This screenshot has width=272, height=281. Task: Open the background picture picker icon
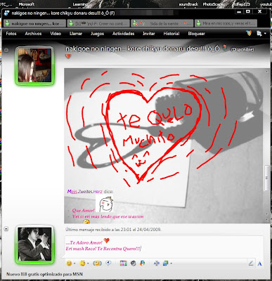coord(123,263)
